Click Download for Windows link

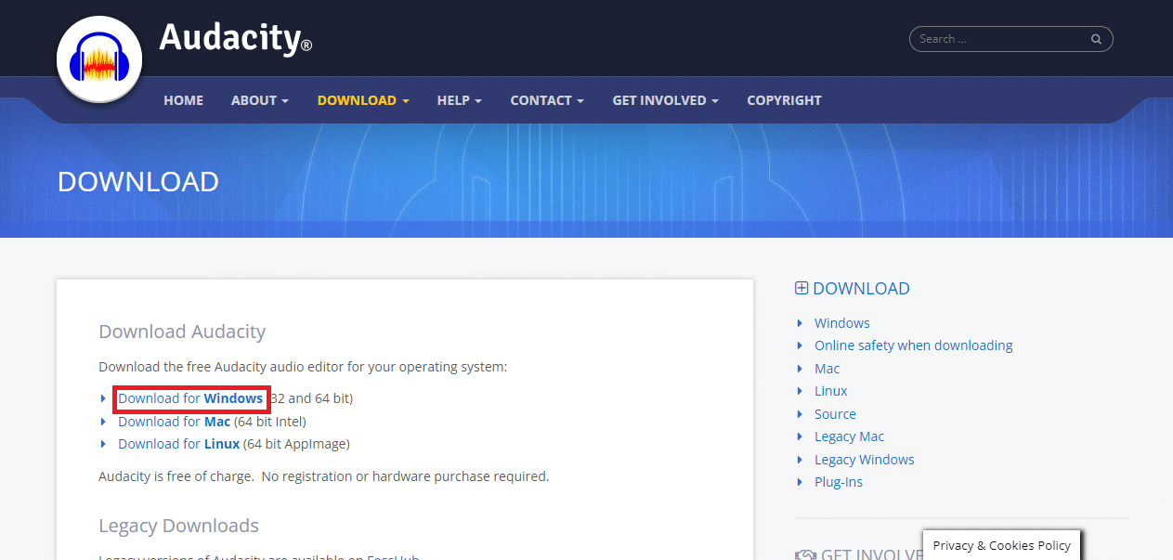[190, 398]
